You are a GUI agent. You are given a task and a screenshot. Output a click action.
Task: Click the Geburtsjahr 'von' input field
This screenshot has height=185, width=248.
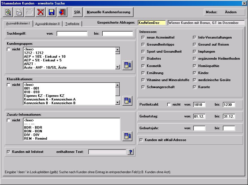[199, 128]
